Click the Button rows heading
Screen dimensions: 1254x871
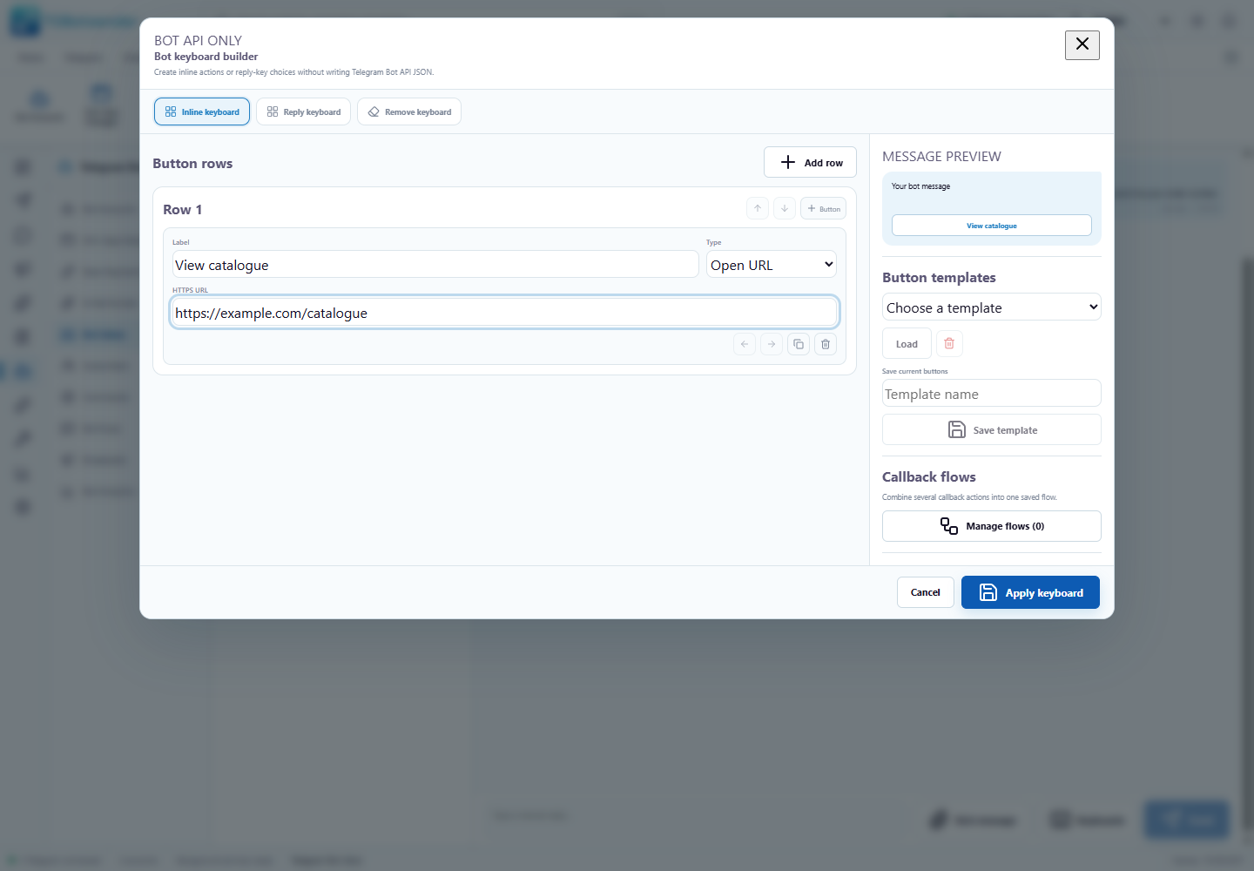[x=192, y=164]
